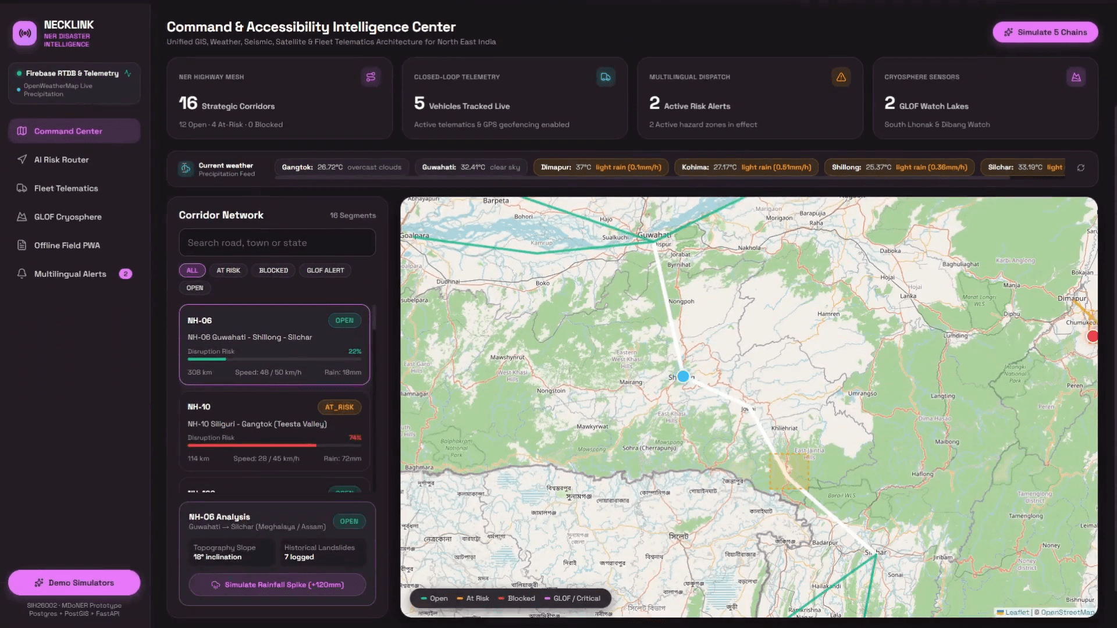This screenshot has width=1117, height=628.
Task: Select the NH-06 Guwahati - Shillong - Silchar card
Action: (x=275, y=345)
